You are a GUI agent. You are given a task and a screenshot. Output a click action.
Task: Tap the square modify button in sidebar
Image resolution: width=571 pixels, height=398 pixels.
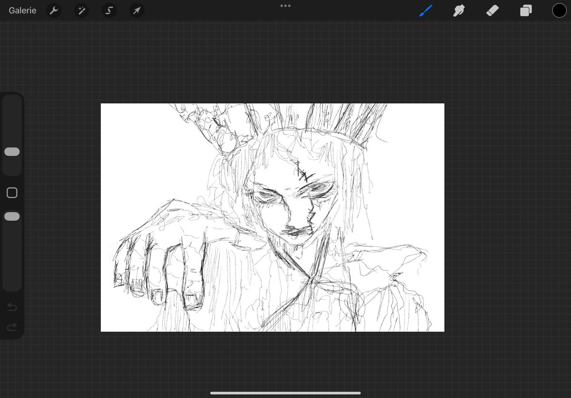(12, 192)
